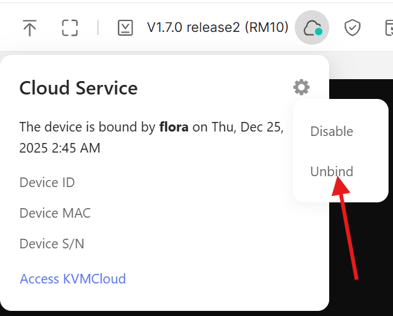Click the upload arrow toolbar icon

[29, 27]
